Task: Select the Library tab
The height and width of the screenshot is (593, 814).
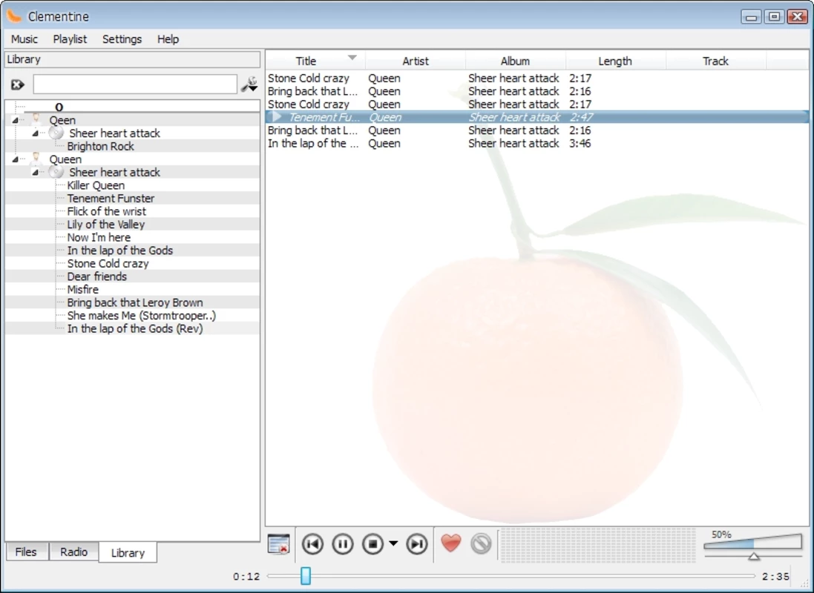Action: coord(128,553)
